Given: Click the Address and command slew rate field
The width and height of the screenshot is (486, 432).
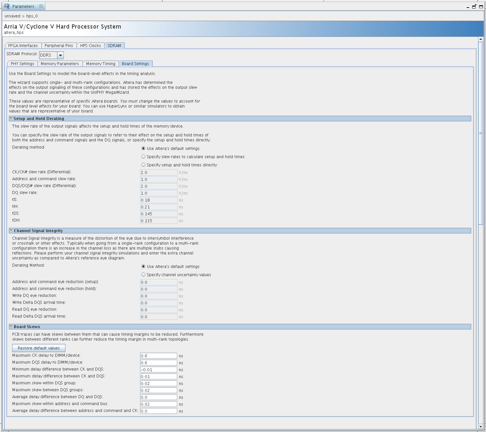Looking at the screenshot, I should coord(158,179).
